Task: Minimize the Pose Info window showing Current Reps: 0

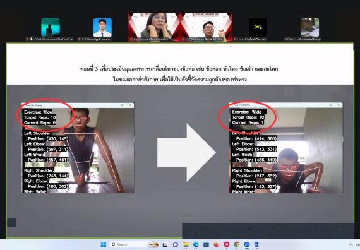Action: (x=114, y=105)
